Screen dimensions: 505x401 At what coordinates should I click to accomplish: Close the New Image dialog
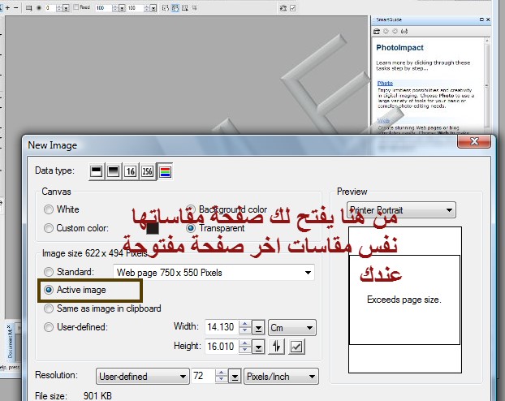coord(469,143)
